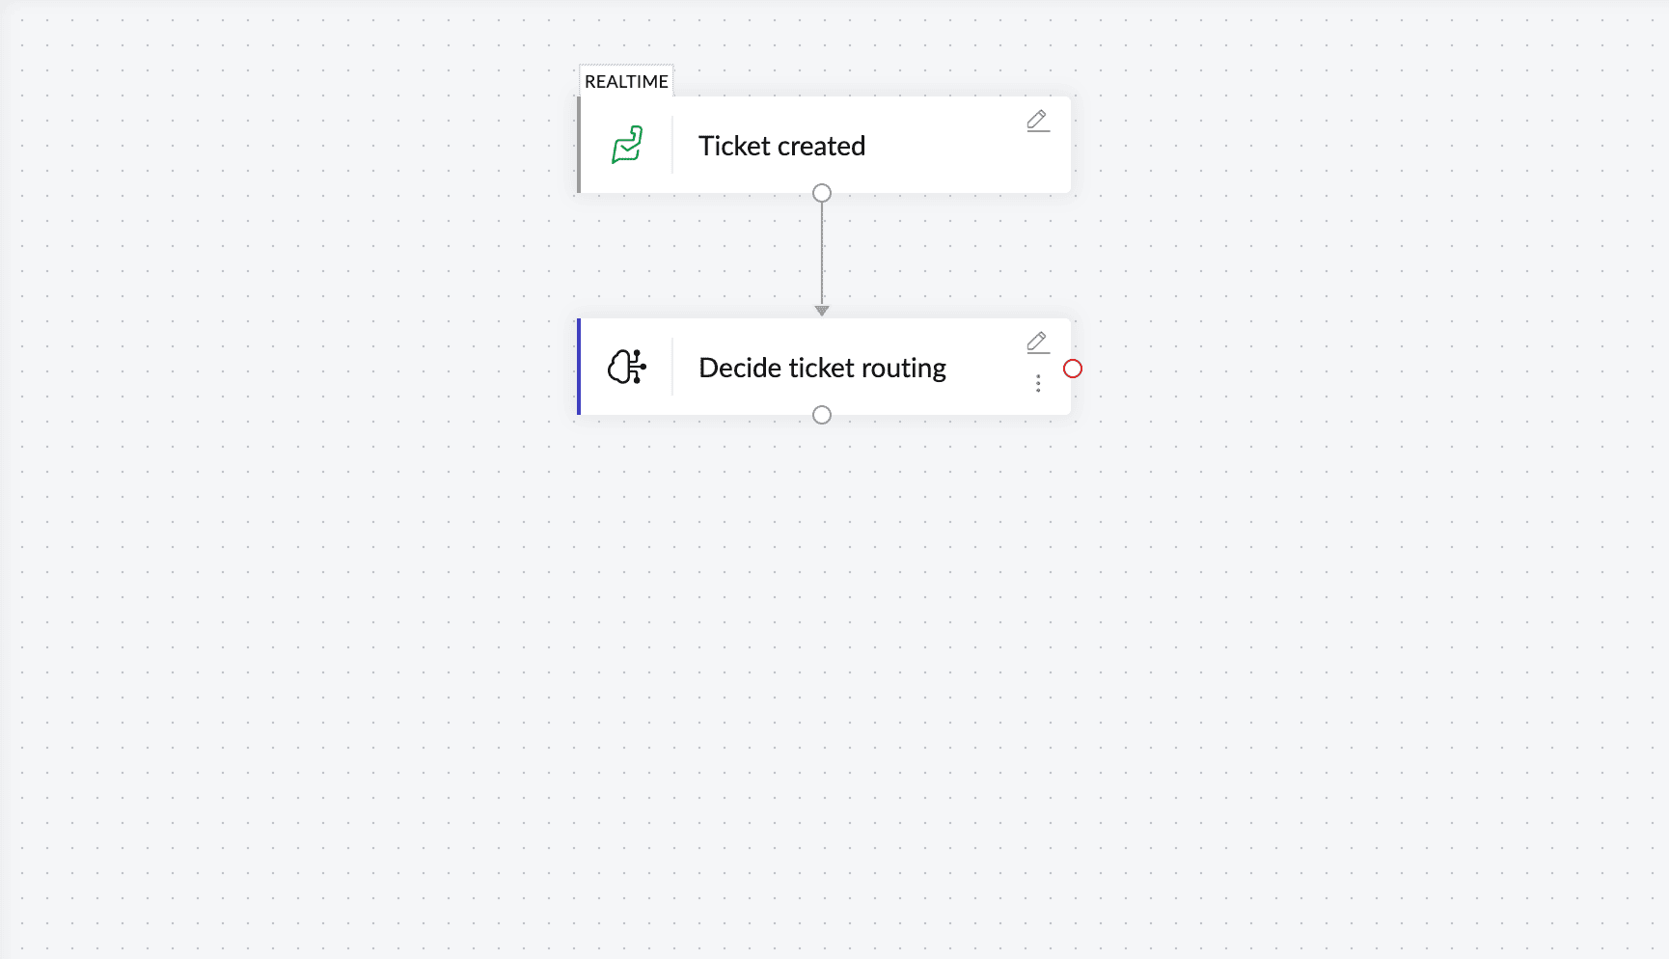Click the divider beside the Ticket created icon

pos(672,145)
